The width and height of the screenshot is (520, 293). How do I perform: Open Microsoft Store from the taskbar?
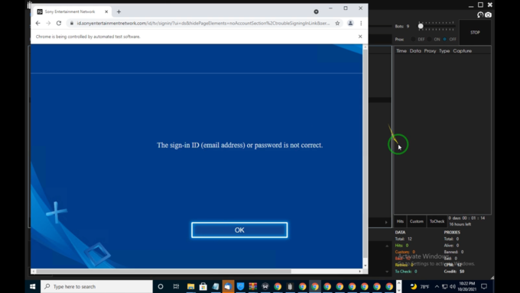click(x=203, y=286)
